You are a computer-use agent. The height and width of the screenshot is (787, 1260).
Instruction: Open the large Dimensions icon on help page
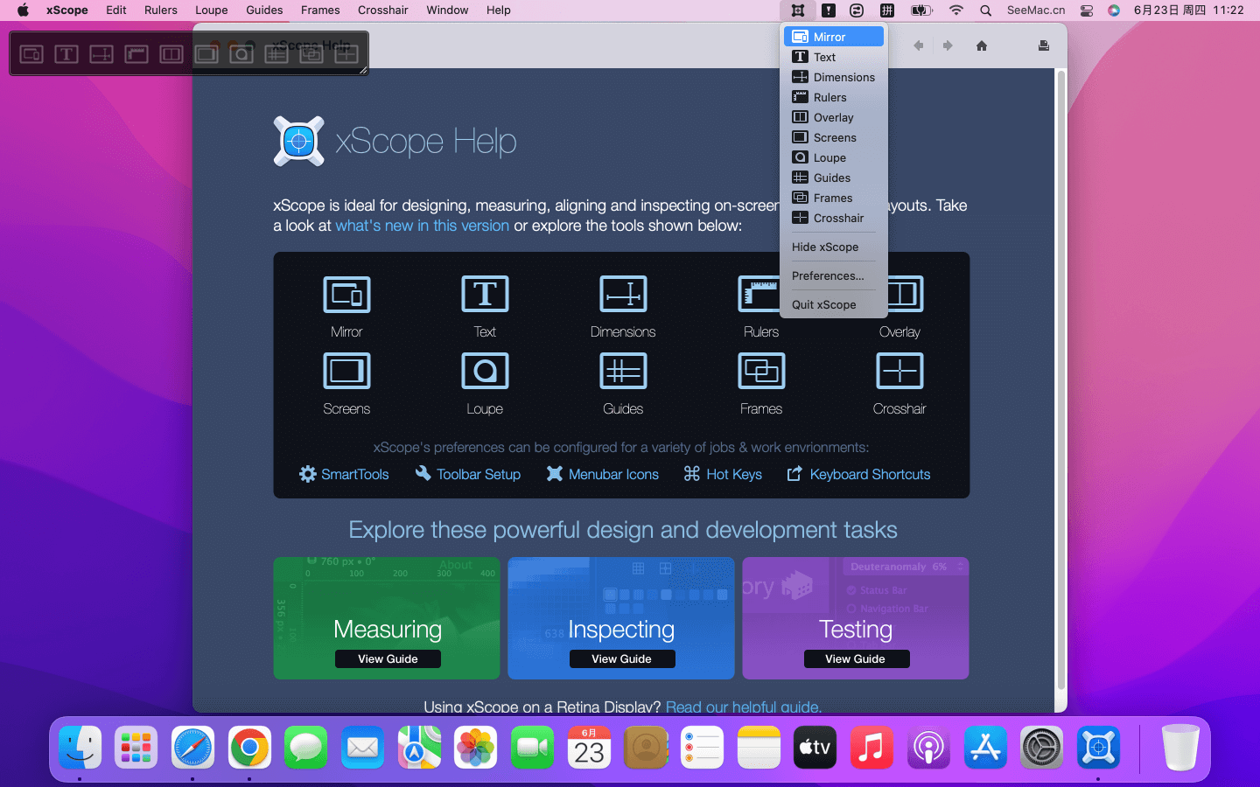coord(623,295)
